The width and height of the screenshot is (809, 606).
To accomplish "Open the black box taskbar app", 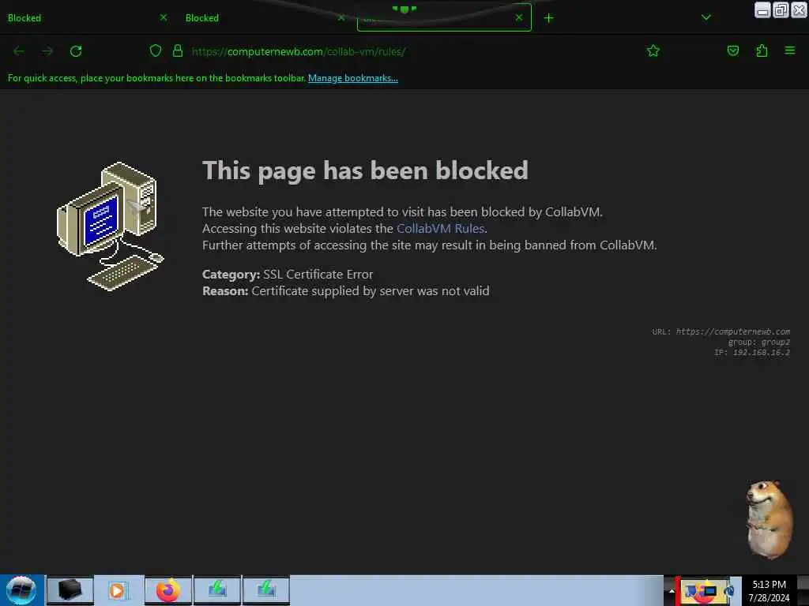I will click(x=70, y=590).
